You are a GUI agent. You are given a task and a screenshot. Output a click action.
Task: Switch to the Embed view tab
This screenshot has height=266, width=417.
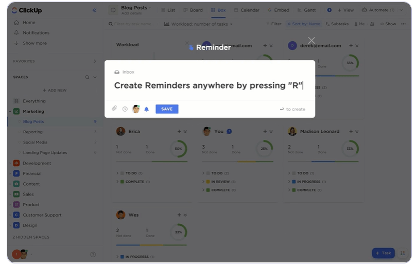(x=279, y=10)
